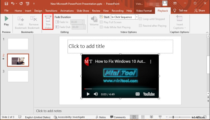The width and height of the screenshot is (210, 120).
Task: Play the video preview from ribbon
Action: point(6,21)
